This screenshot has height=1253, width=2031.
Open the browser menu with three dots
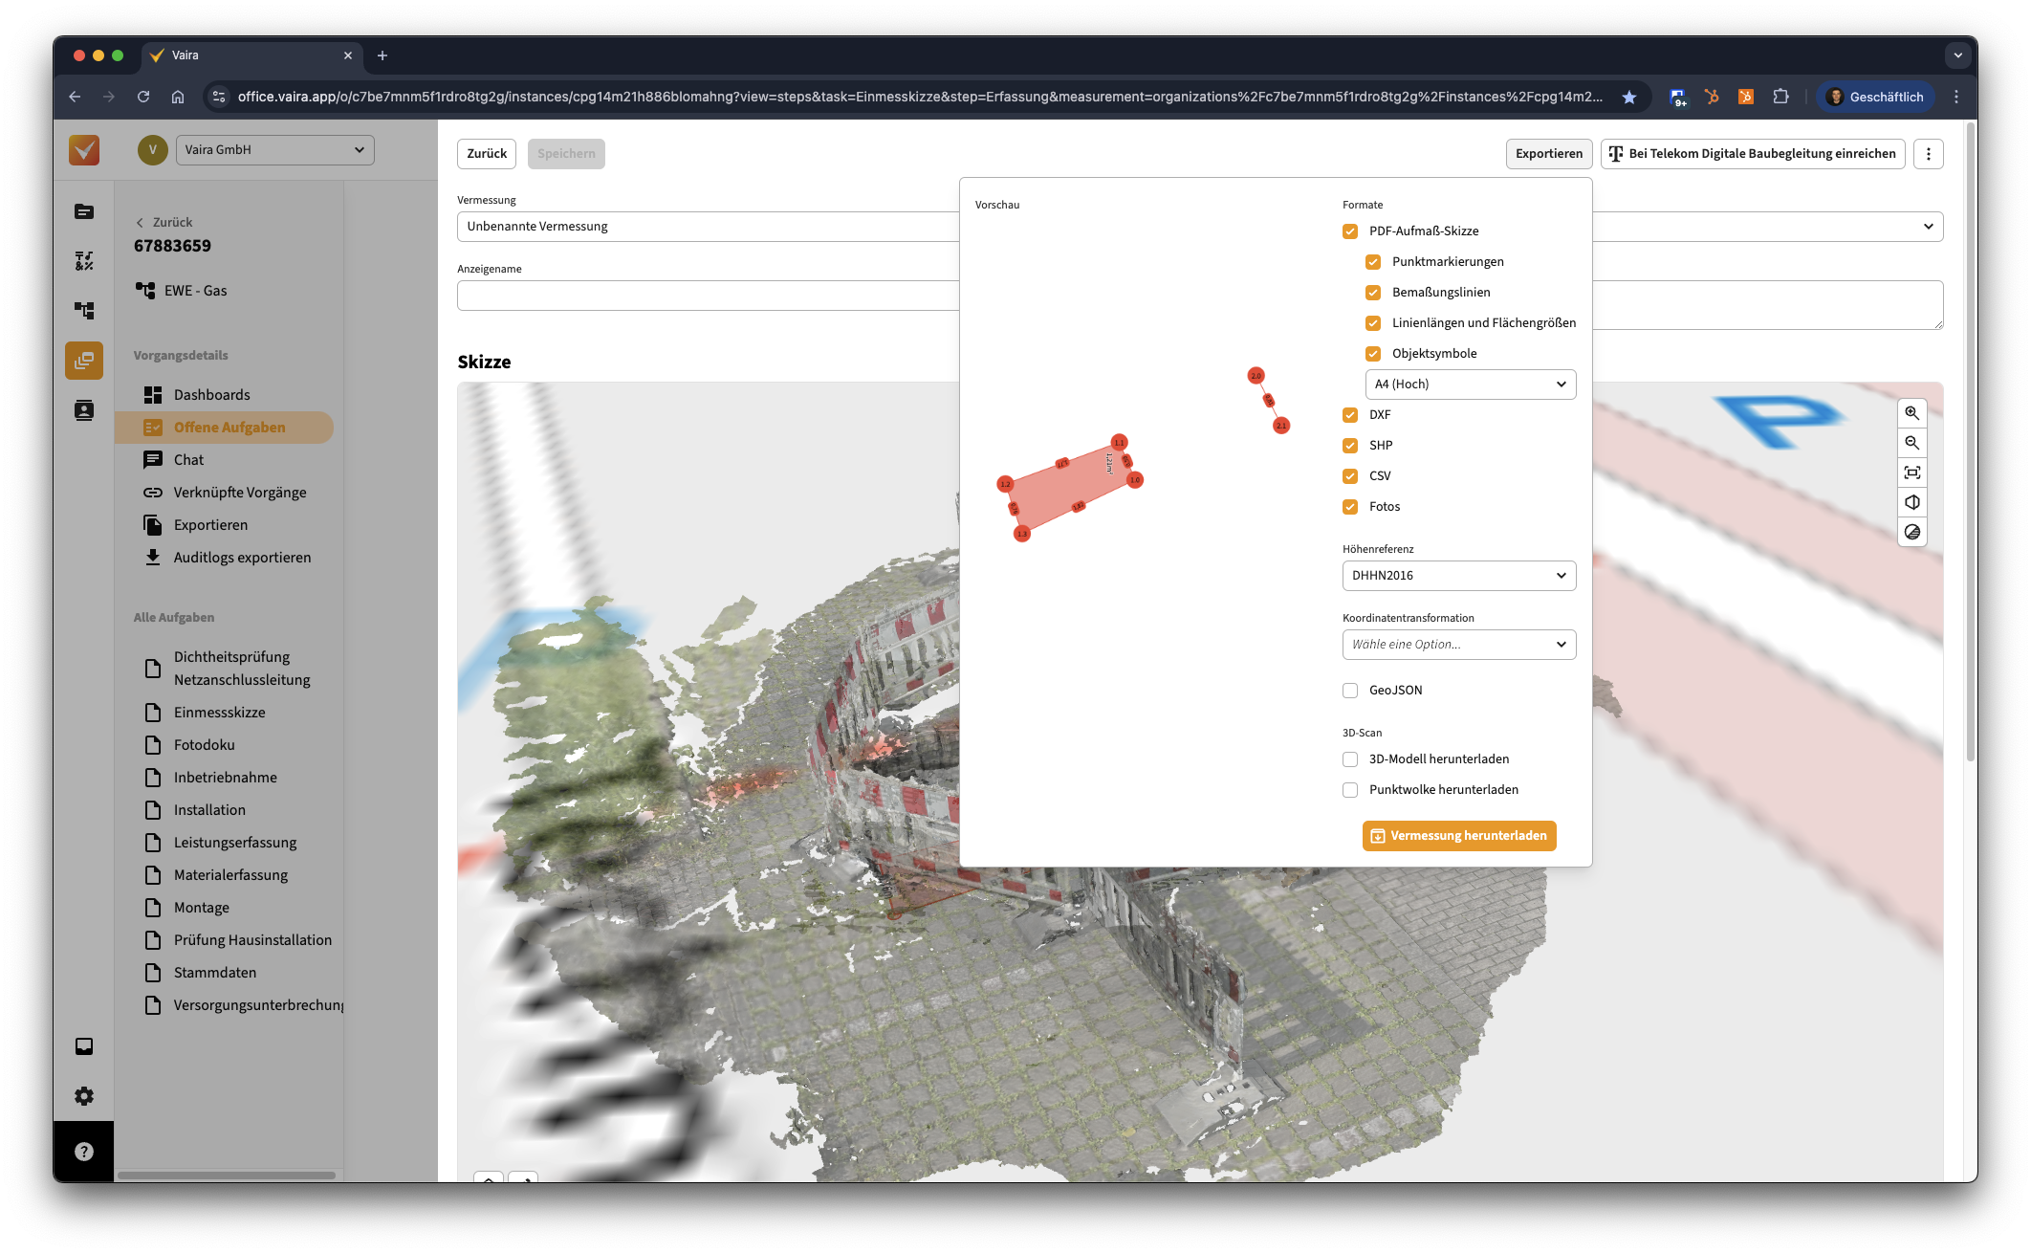pyautogui.click(x=1956, y=97)
